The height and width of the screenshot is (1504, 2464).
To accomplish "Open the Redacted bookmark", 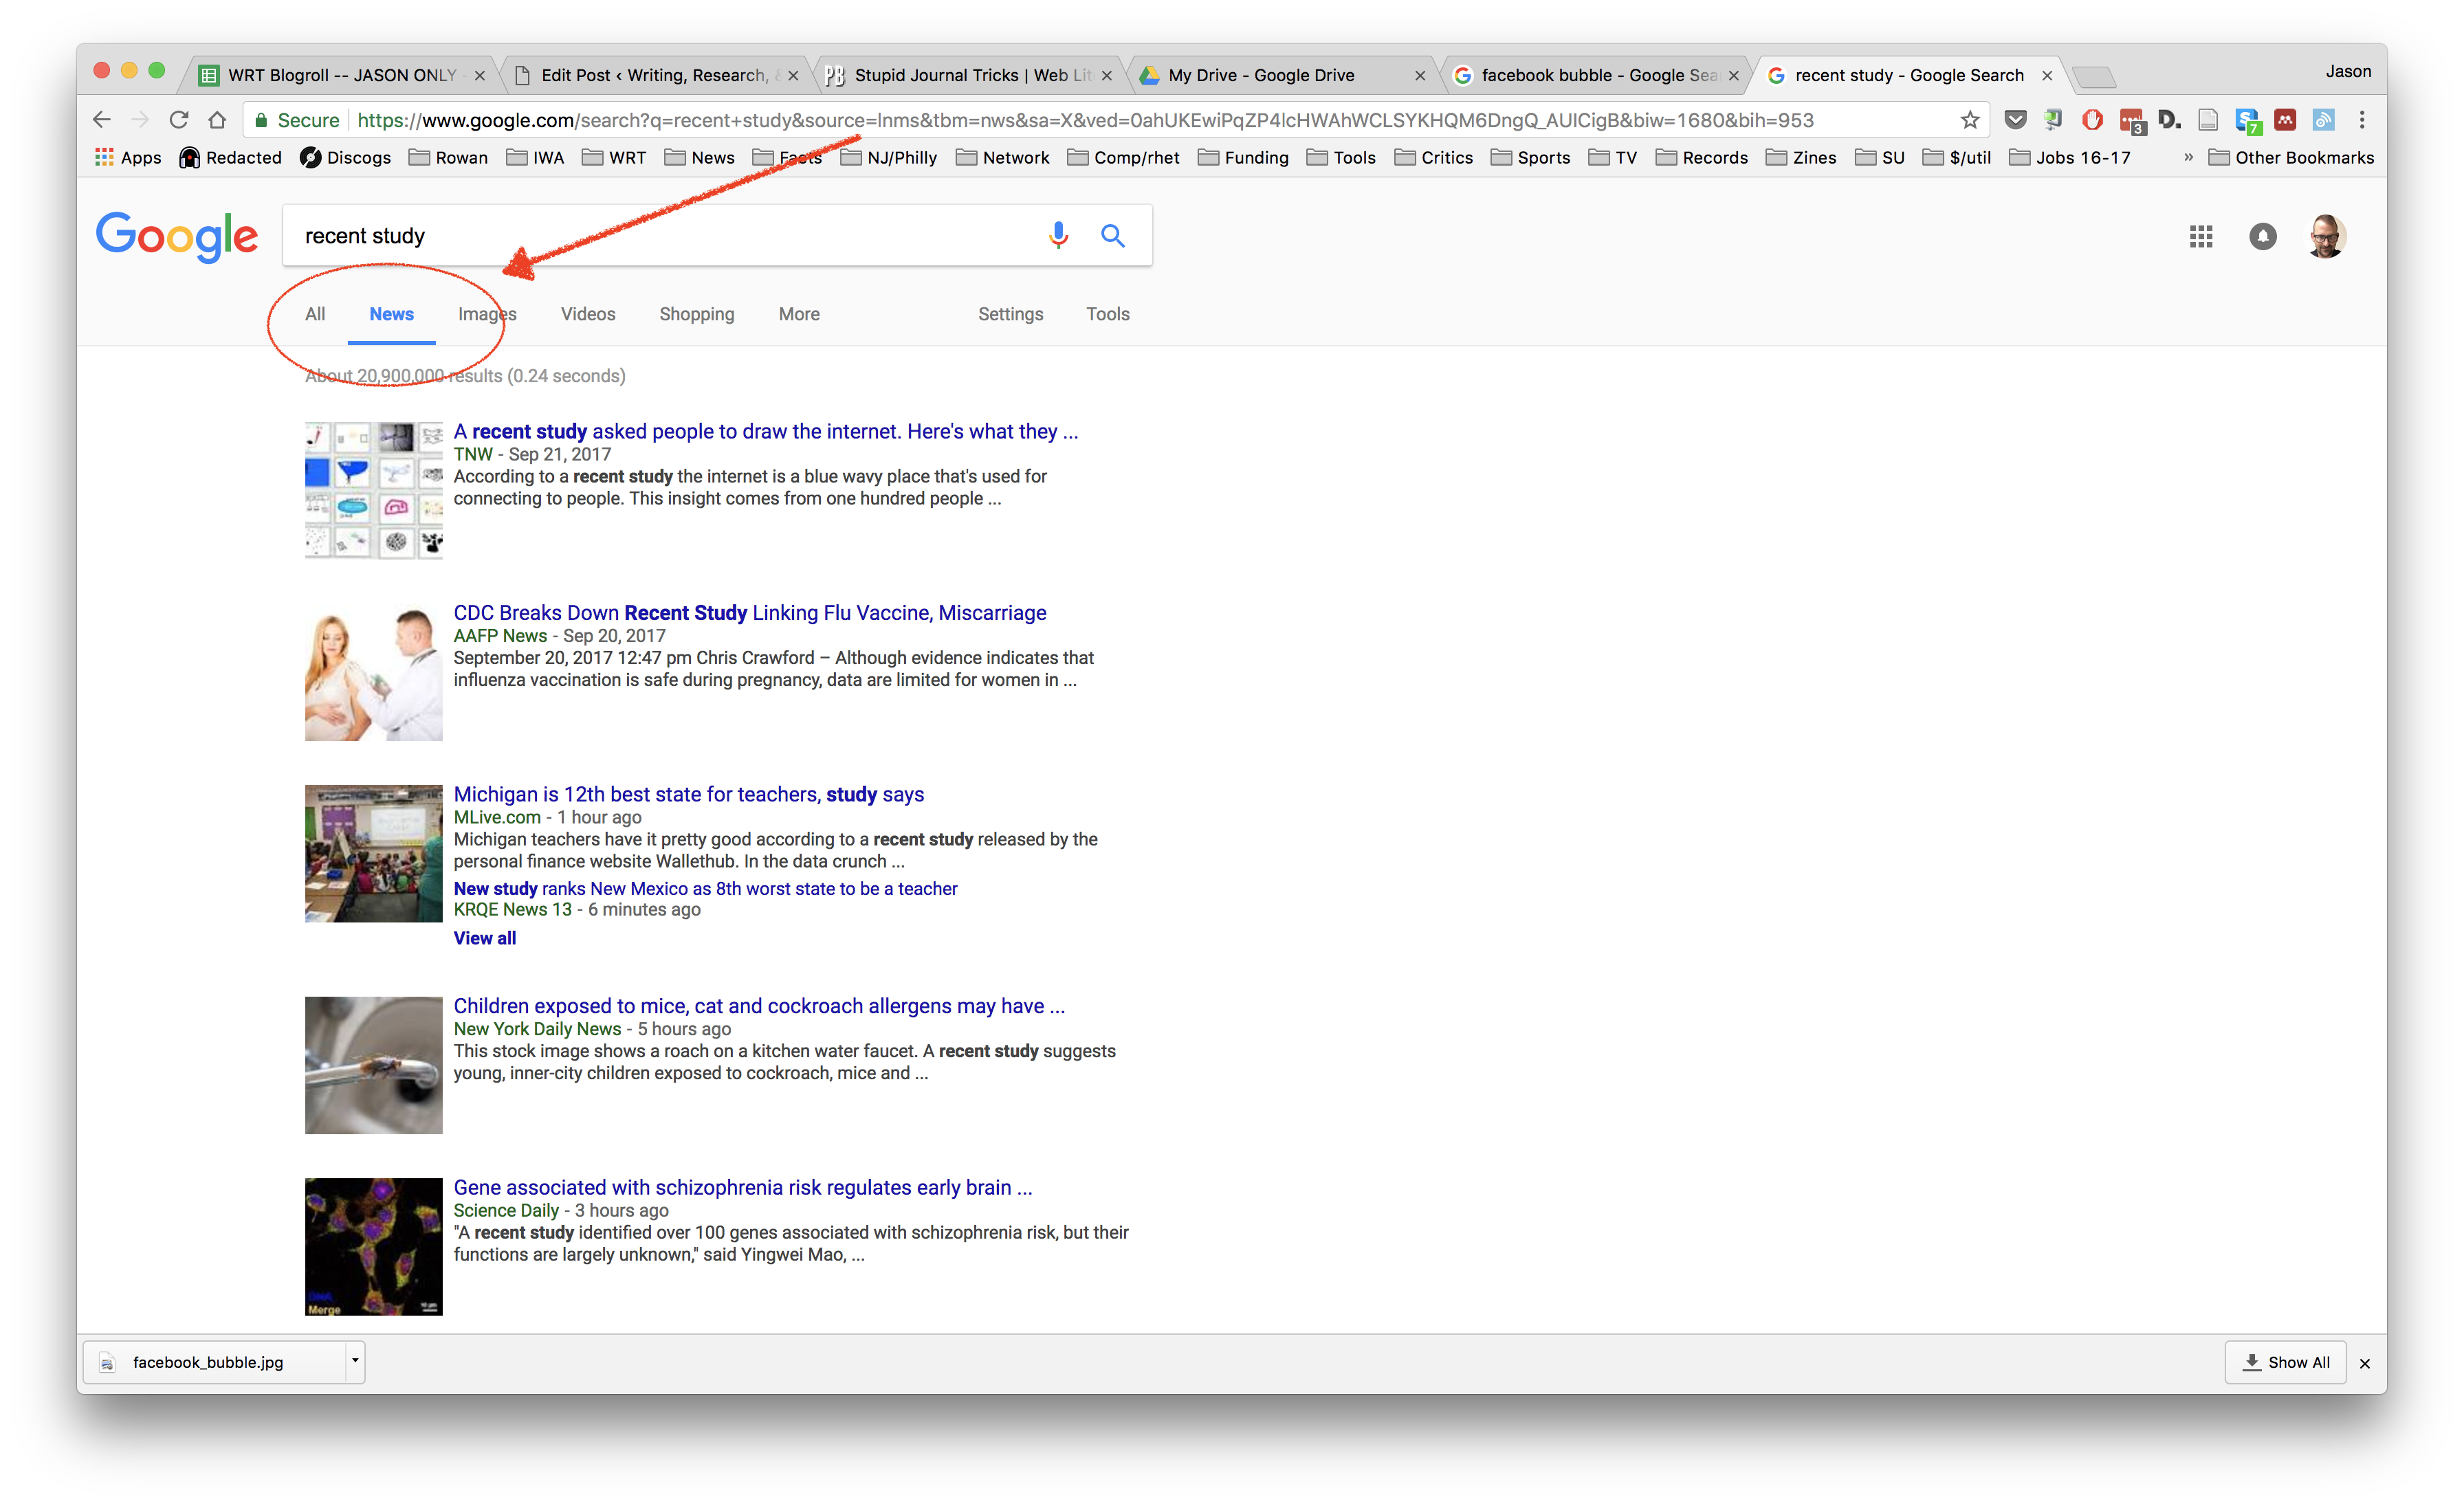I will pos(230,158).
